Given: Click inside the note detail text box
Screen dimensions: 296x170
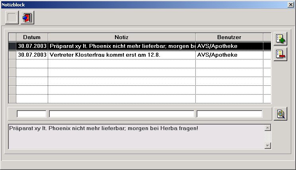Looking at the screenshot, I should 135,137.
